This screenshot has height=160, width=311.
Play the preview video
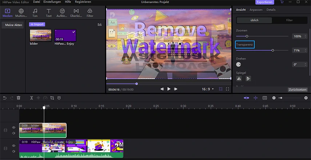(169, 89)
